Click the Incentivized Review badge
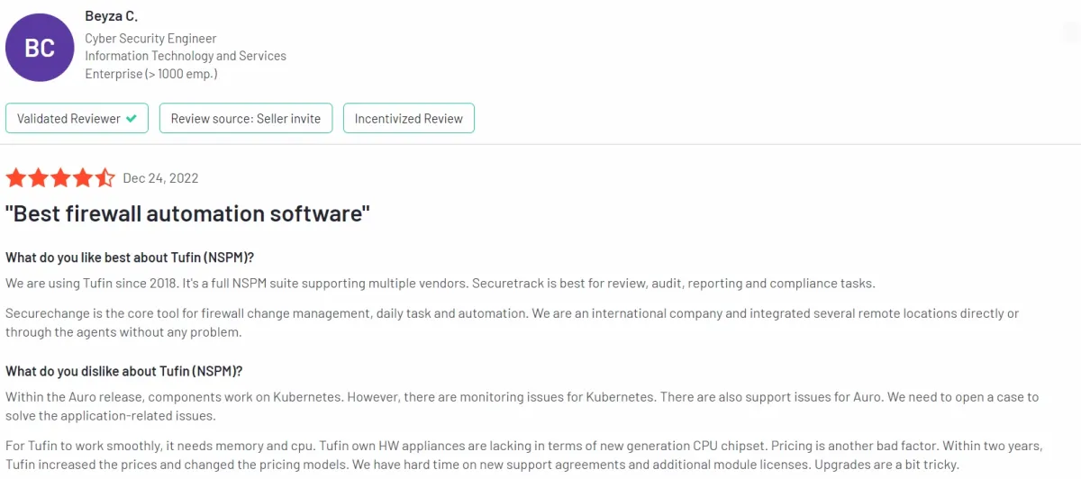This screenshot has height=479, width=1081. [x=409, y=118]
